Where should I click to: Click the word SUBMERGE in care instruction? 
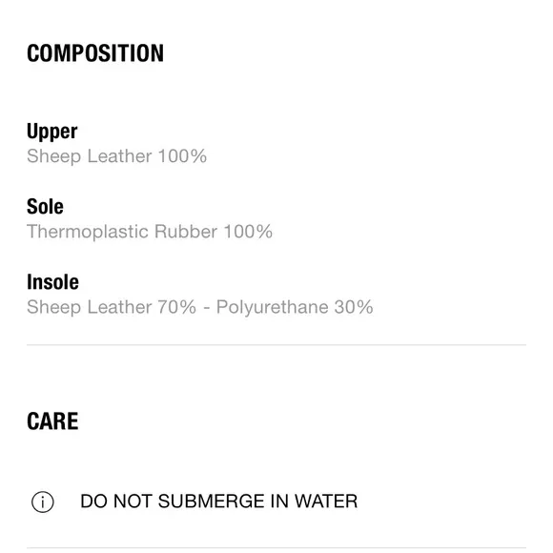coord(211,502)
